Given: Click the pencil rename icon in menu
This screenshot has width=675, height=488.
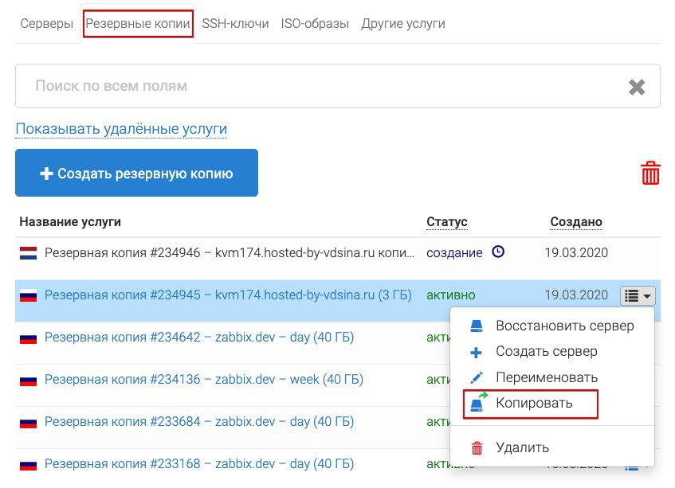Looking at the screenshot, I should 477,378.
